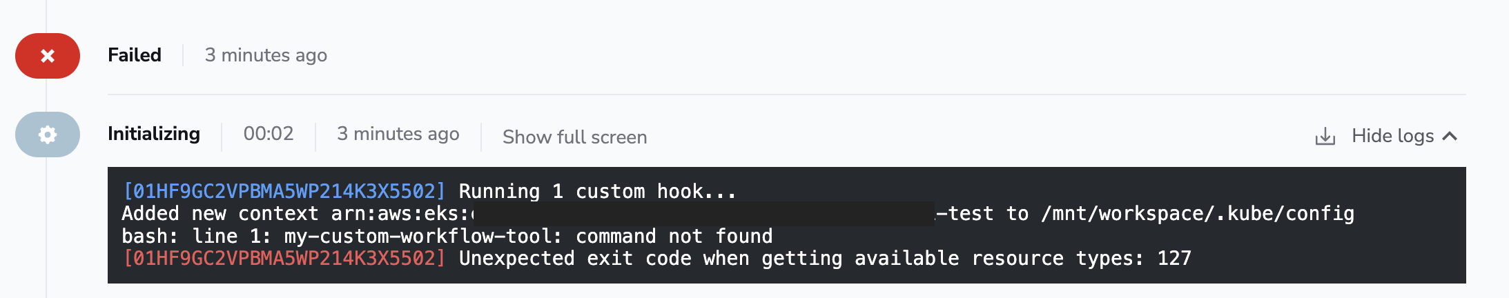Download the logs using the download icon
This screenshot has height=298, width=1509.
1325,137
